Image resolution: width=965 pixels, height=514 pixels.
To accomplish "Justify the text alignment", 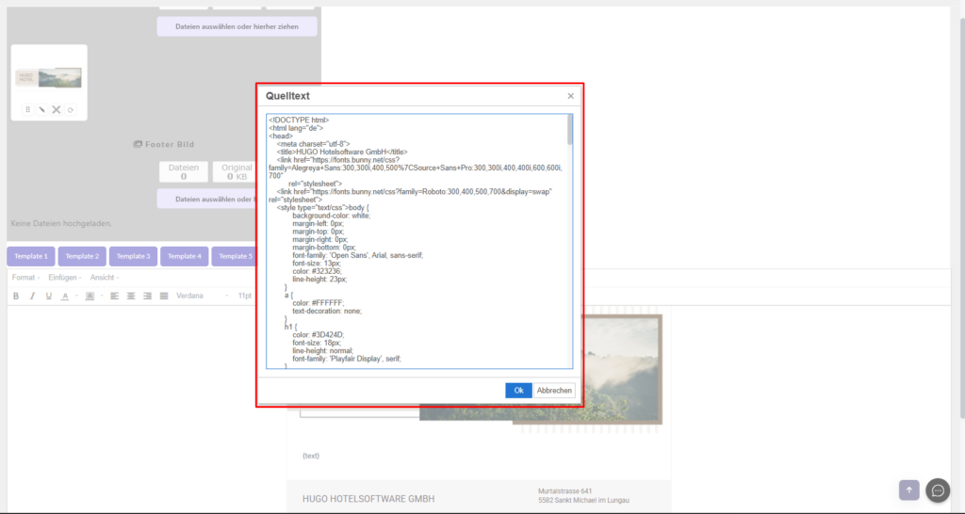I will point(164,296).
